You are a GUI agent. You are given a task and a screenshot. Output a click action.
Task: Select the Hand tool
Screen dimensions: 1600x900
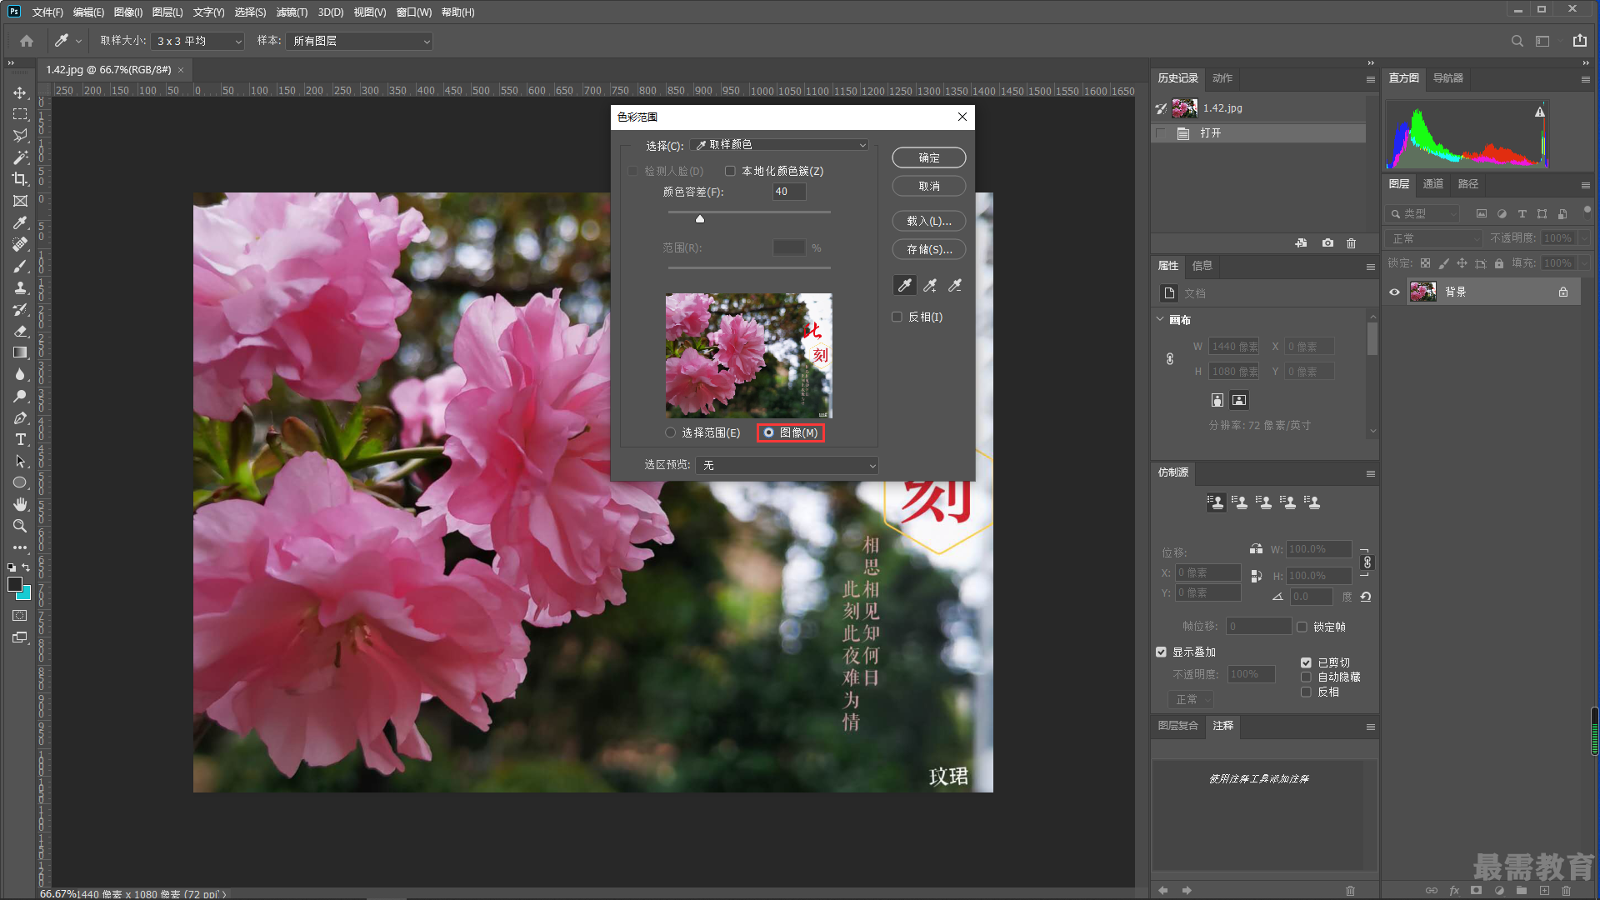(x=20, y=504)
